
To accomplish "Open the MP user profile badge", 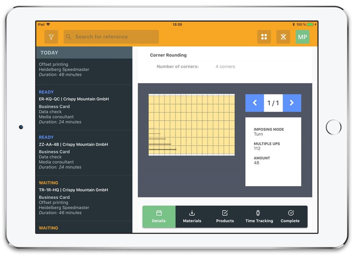I will 302,37.
